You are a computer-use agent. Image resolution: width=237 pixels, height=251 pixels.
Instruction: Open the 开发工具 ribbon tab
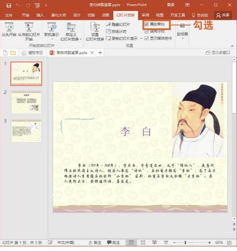tap(178, 15)
